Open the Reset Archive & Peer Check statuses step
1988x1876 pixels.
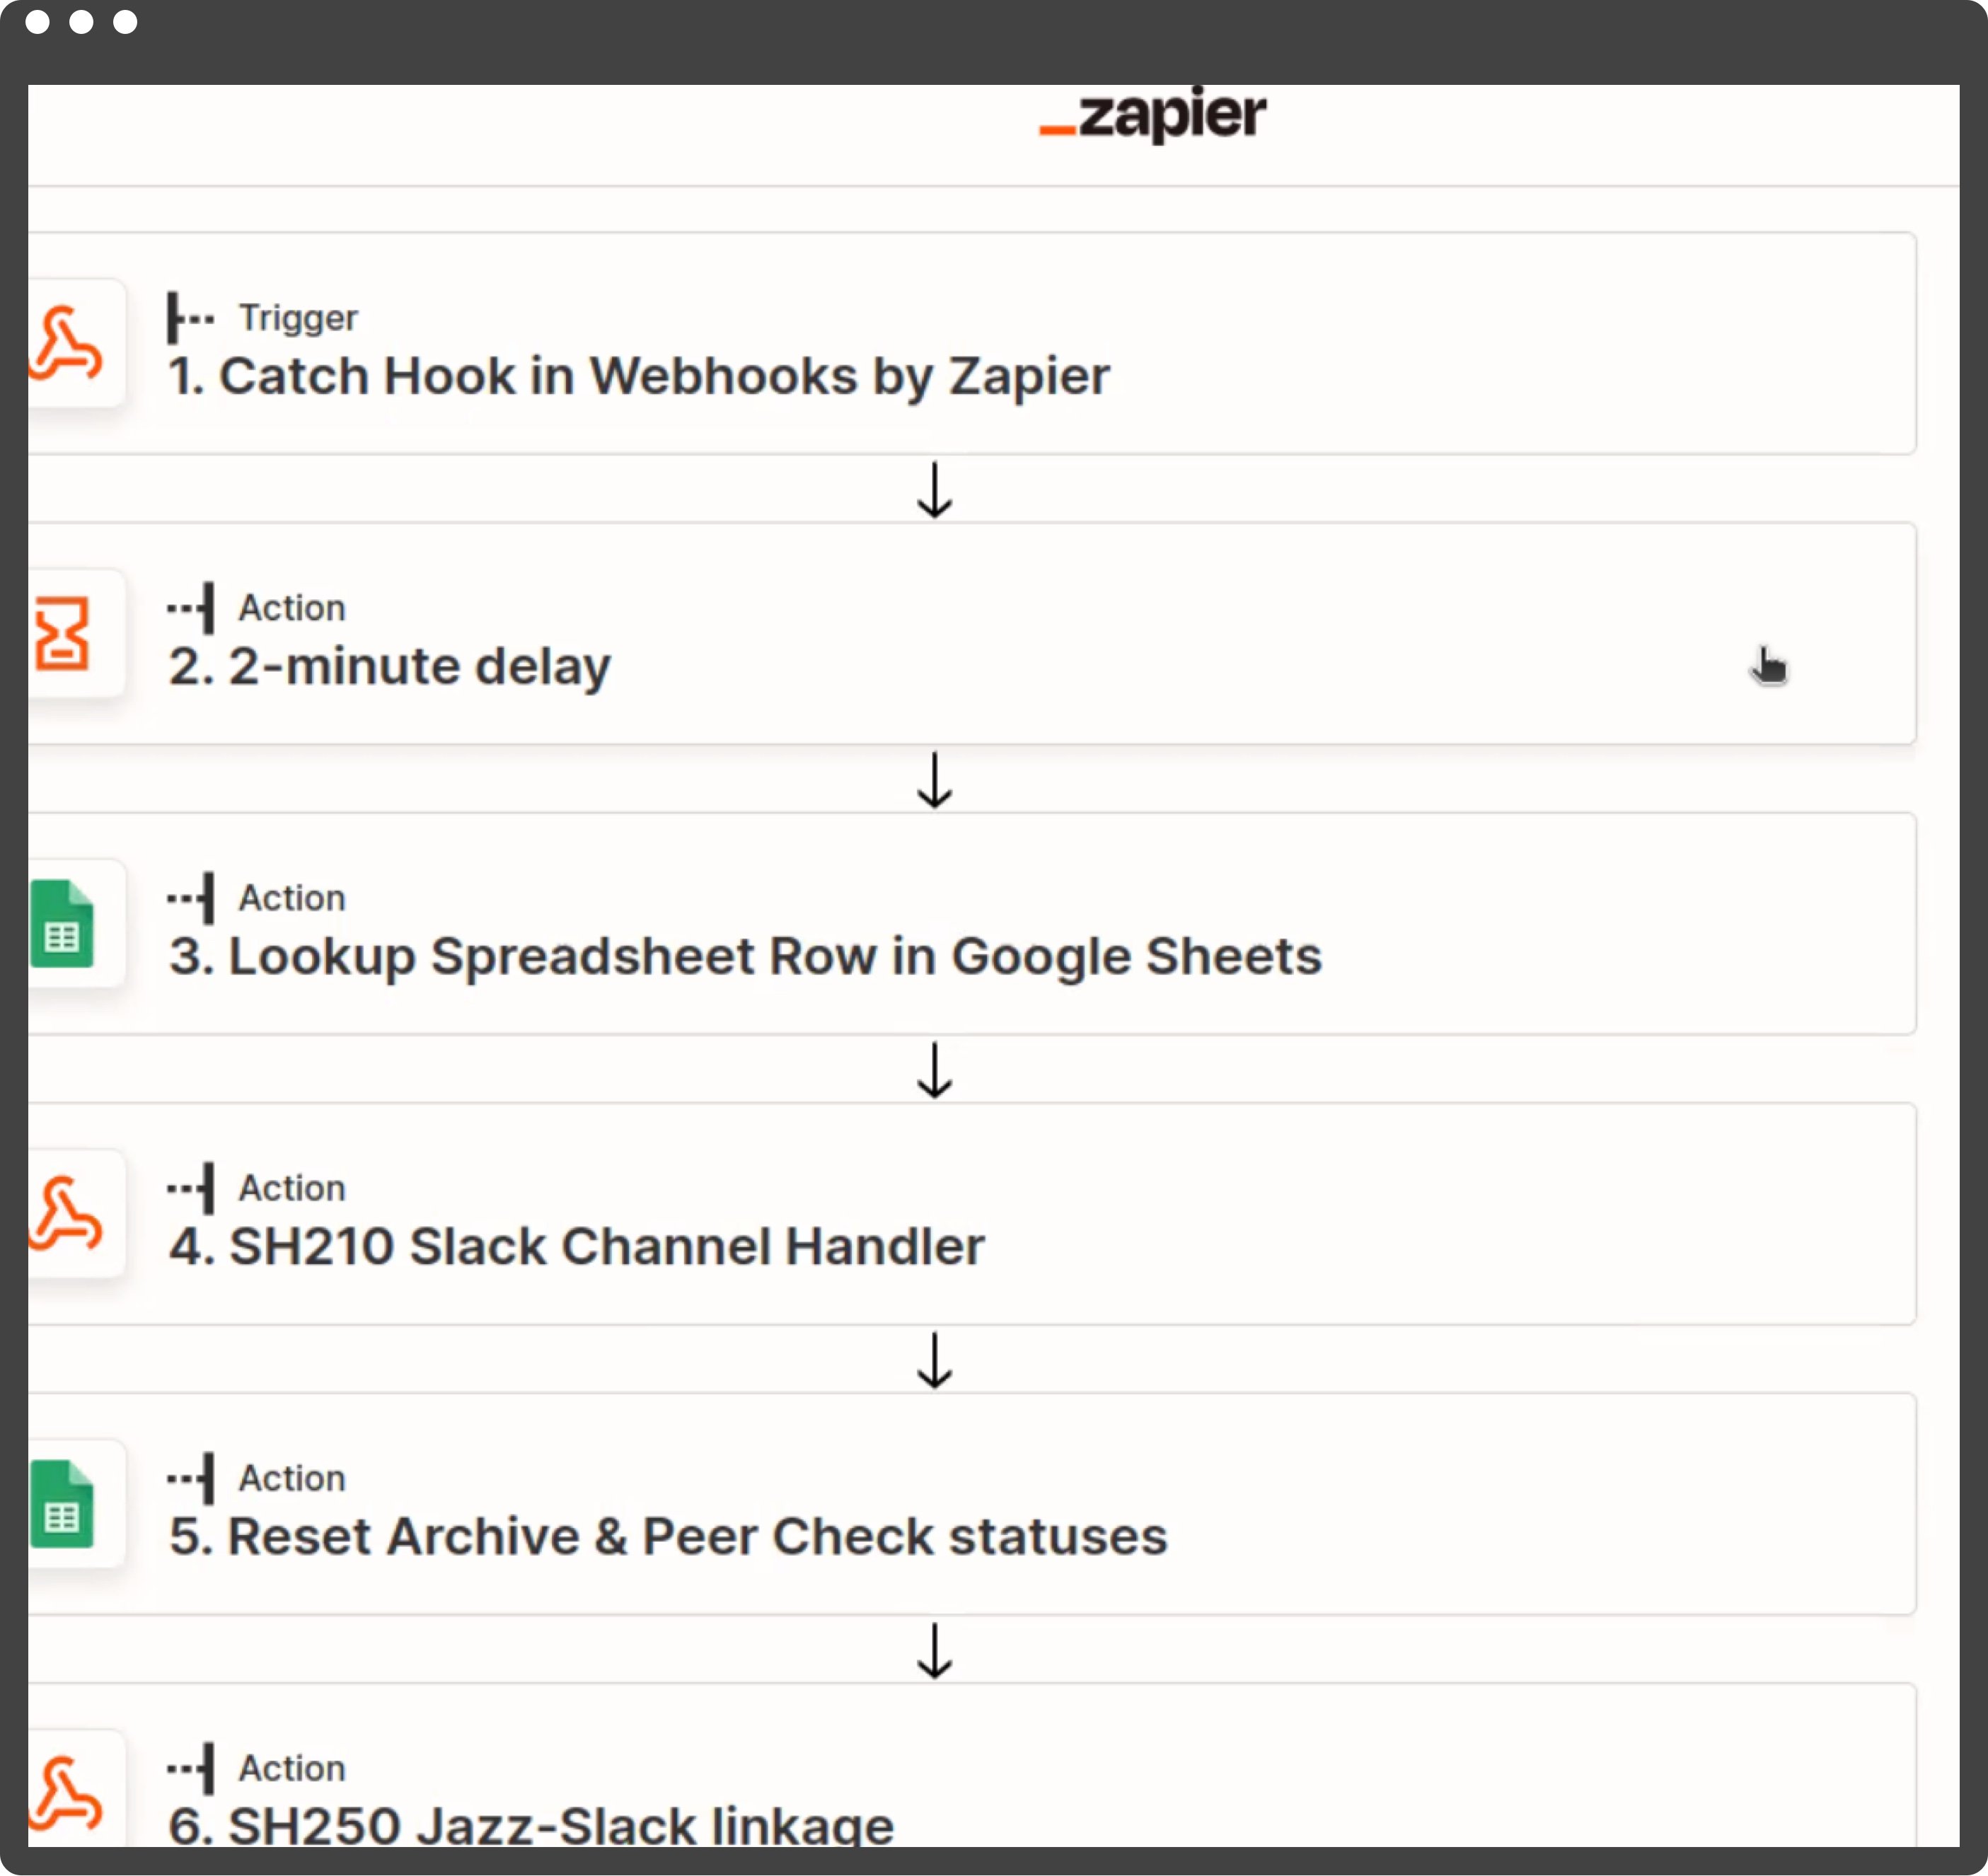(668, 1537)
